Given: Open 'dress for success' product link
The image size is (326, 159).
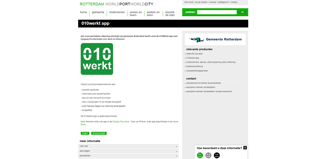Looking at the screenshot, I should point(195,54).
